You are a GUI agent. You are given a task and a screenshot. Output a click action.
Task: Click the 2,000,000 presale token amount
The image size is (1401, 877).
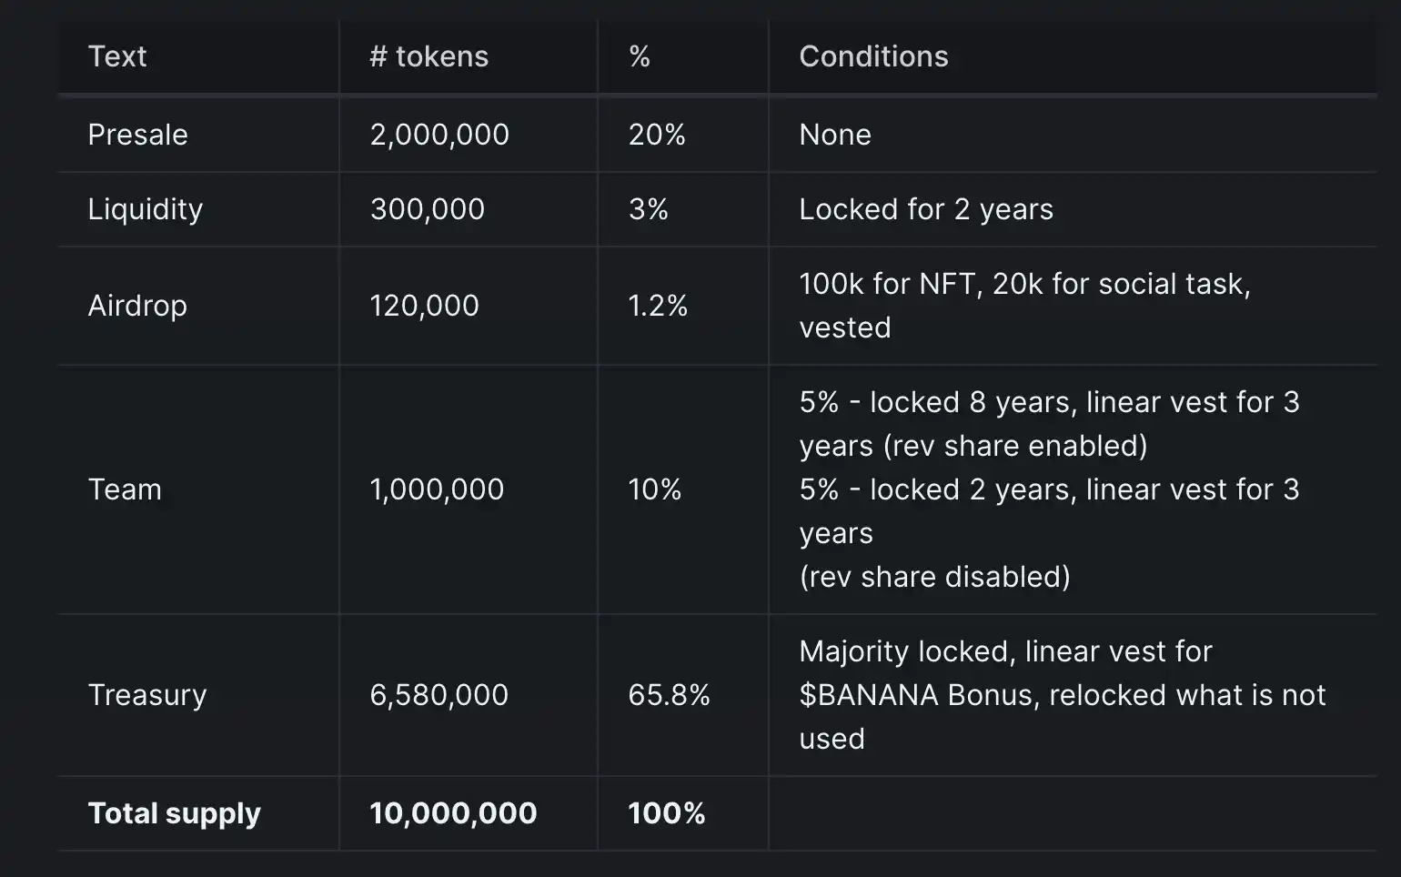439,135
